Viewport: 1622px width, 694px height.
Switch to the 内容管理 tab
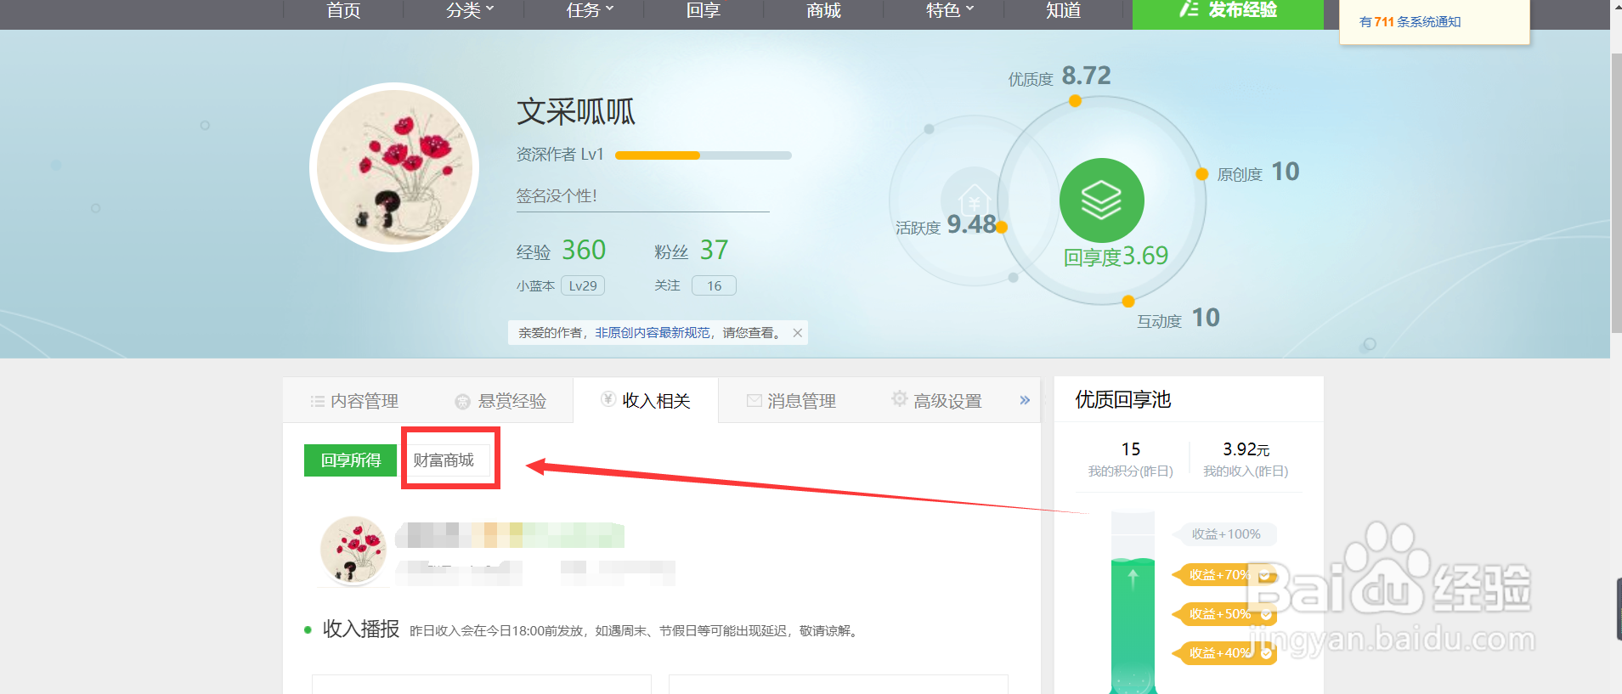356,400
